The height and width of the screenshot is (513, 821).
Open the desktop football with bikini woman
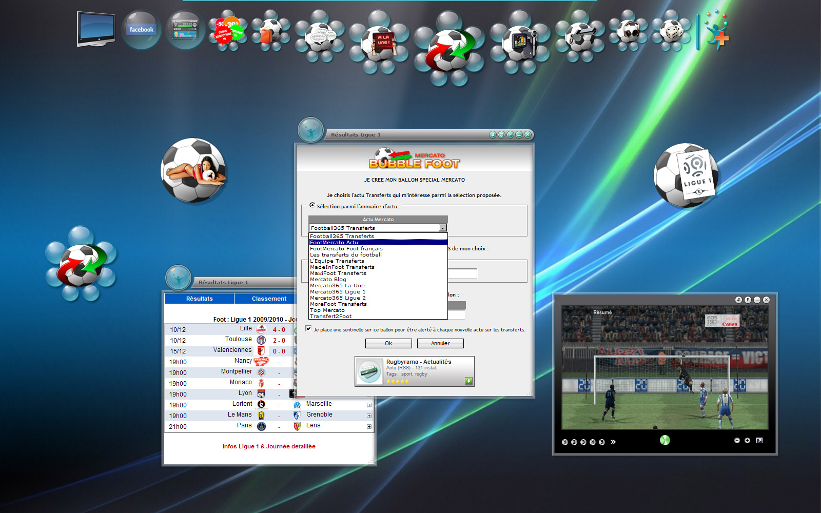[193, 170]
